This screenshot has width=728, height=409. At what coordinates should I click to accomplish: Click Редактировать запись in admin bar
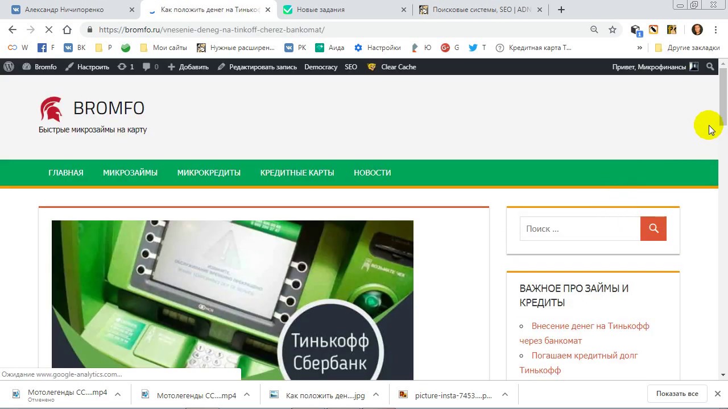[x=257, y=66]
